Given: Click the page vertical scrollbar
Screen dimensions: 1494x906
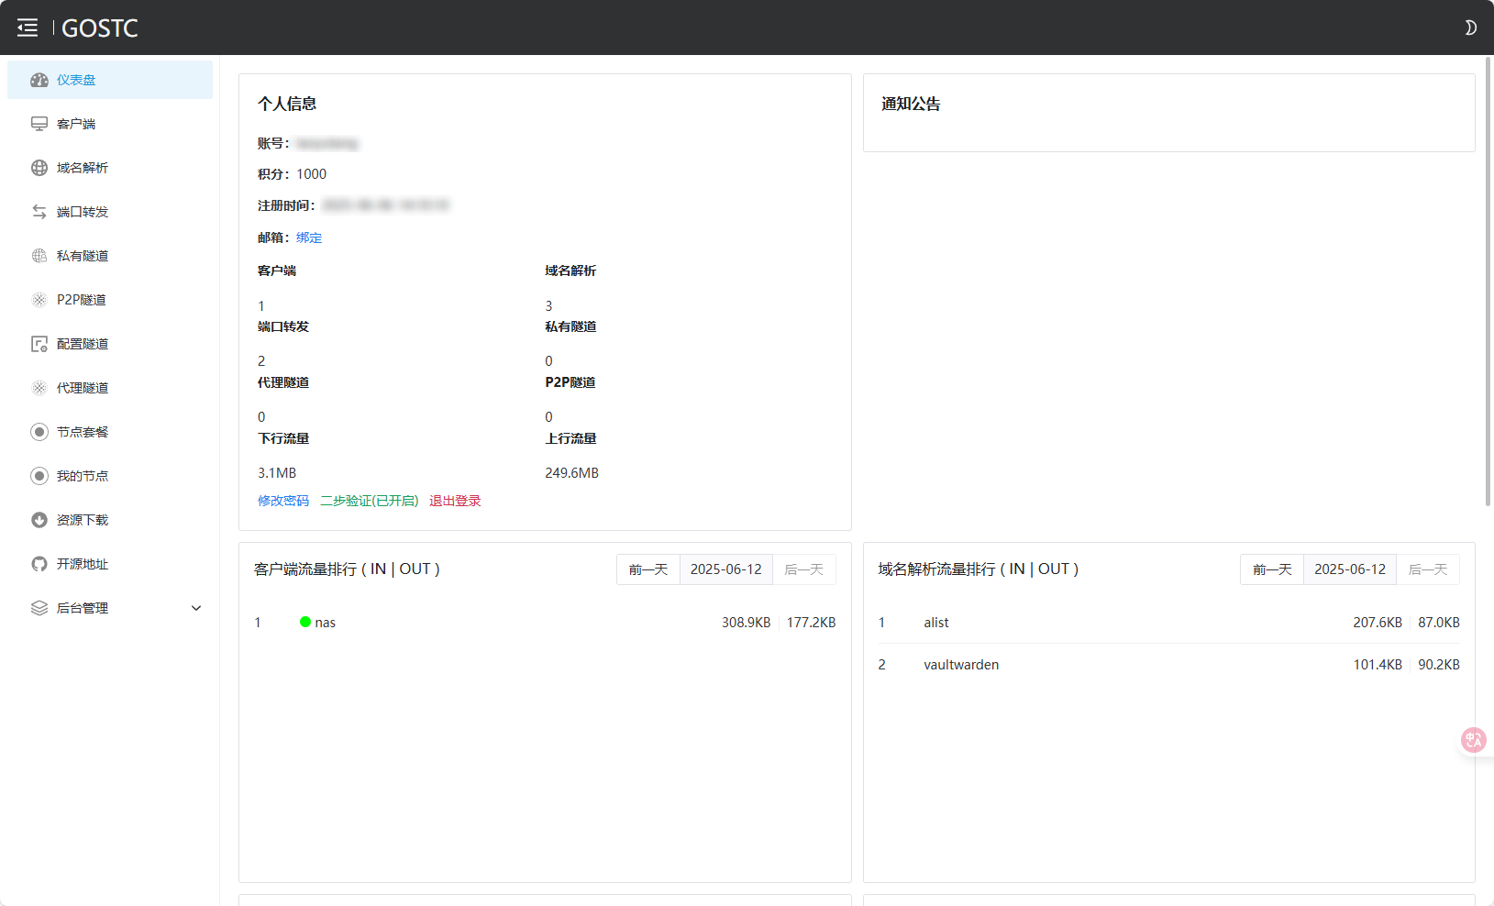Looking at the screenshot, I should (1488, 281).
